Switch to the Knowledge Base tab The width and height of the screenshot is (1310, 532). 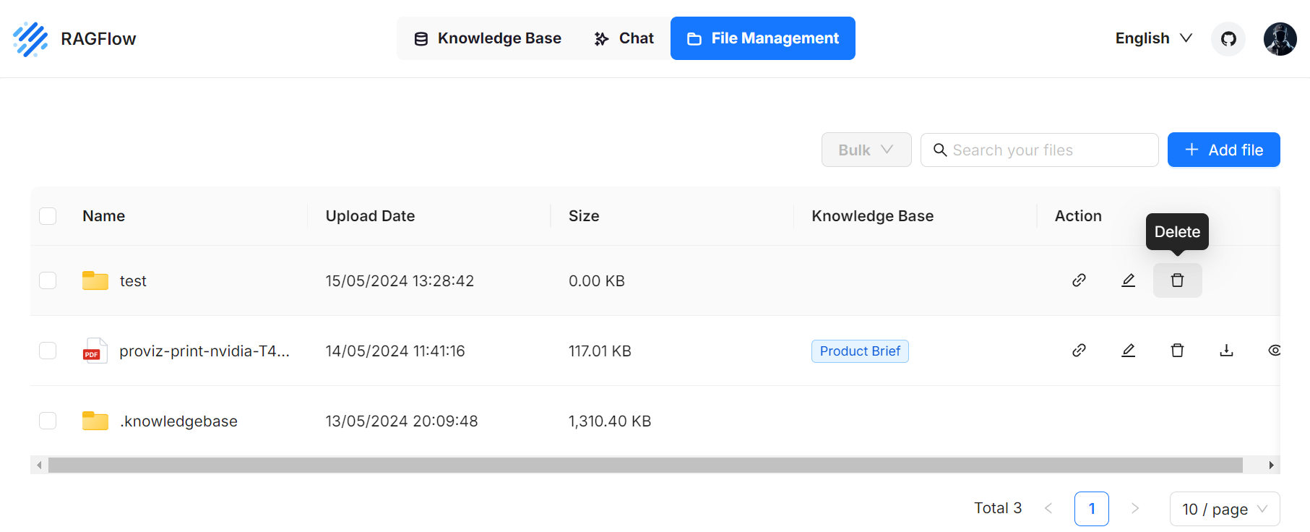pyautogui.click(x=488, y=38)
